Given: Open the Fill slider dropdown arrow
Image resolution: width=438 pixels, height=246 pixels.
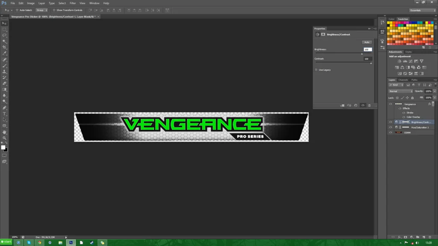Looking at the screenshot, I should click(435, 98).
